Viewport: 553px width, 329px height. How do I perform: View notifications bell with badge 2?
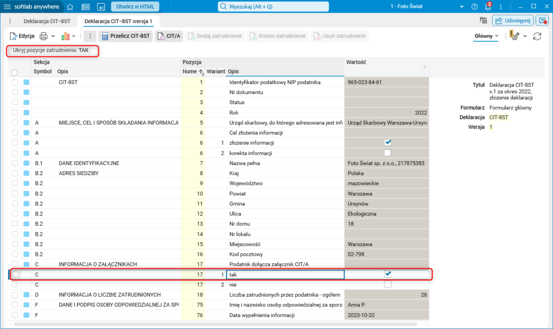[x=488, y=6]
